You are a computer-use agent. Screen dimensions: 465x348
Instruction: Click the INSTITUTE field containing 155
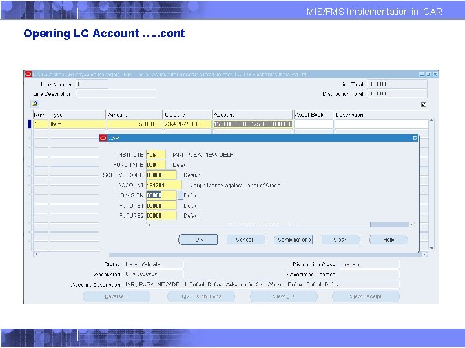[x=156, y=155]
